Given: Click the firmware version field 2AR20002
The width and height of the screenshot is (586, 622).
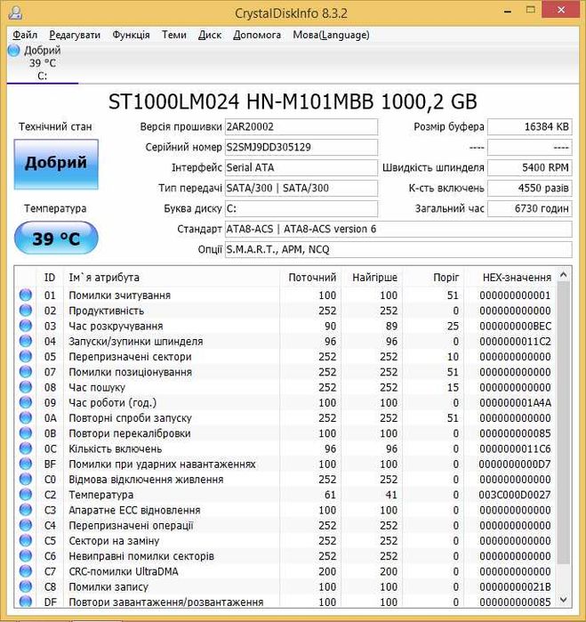Looking at the screenshot, I should point(301,127).
